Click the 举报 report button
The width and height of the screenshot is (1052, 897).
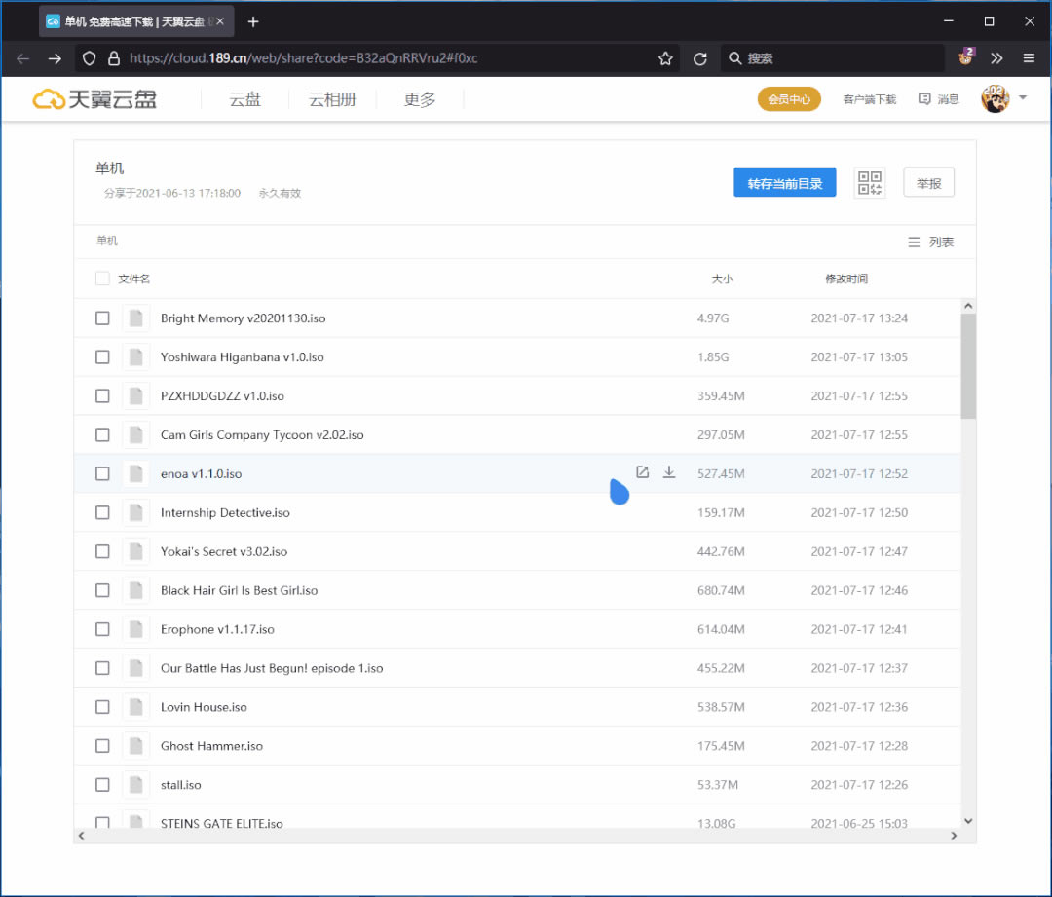point(928,182)
